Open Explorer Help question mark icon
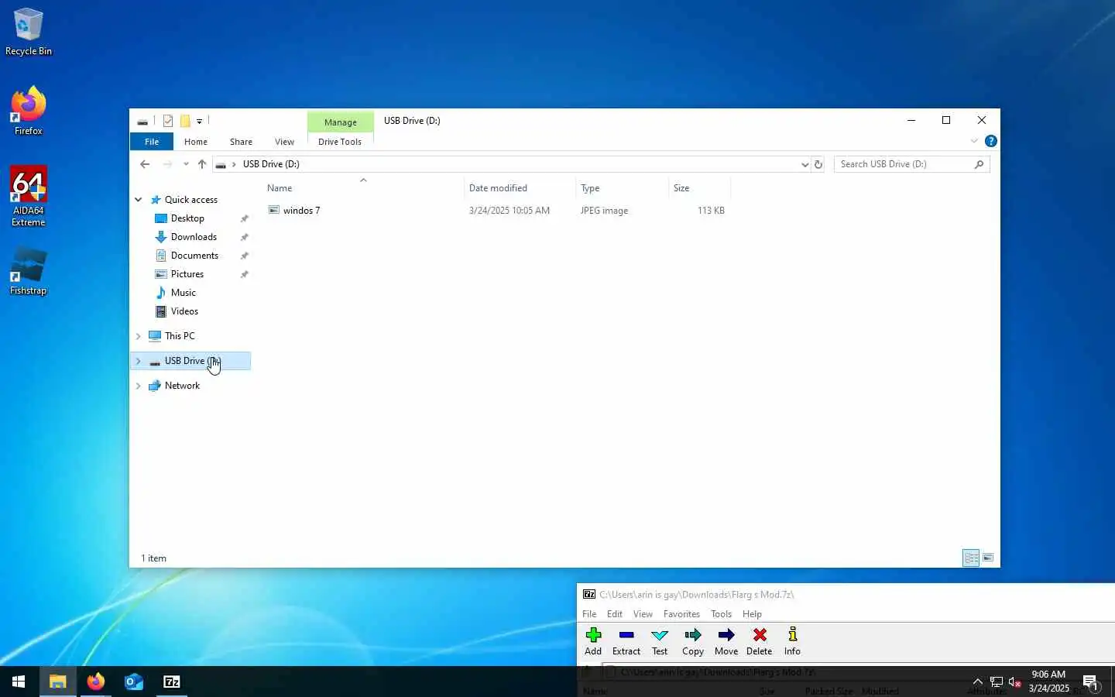This screenshot has width=1115, height=697. [990, 141]
